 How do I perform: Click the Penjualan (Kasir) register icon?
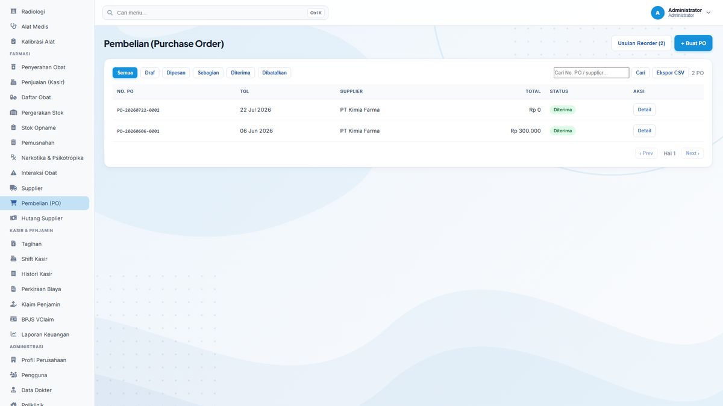point(13,82)
